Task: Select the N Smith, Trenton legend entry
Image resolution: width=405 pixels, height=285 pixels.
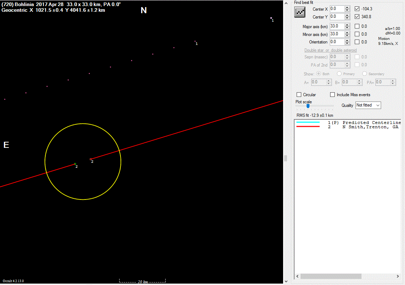Action: 370,127
